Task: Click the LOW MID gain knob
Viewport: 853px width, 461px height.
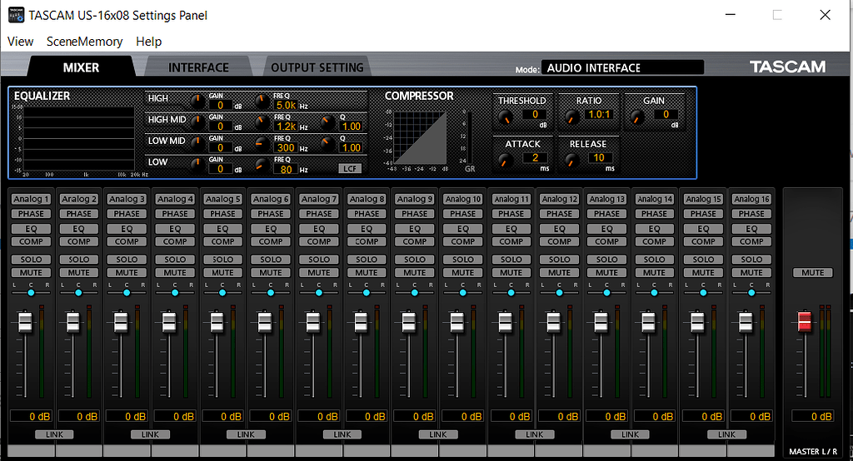Action: (197, 143)
